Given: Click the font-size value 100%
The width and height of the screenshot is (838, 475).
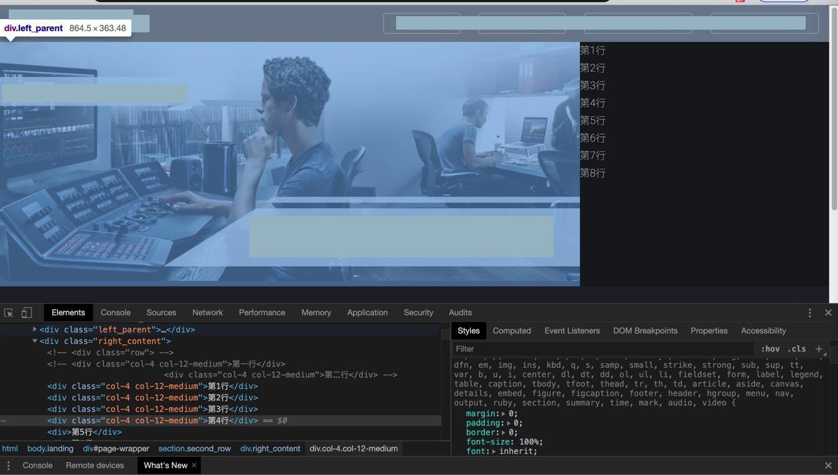Looking at the screenshot, I should pos(528,442).
